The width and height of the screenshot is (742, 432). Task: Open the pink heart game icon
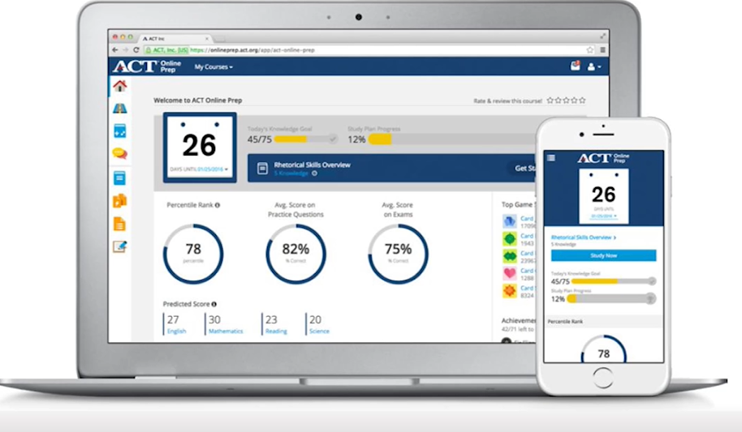point(510,273)
